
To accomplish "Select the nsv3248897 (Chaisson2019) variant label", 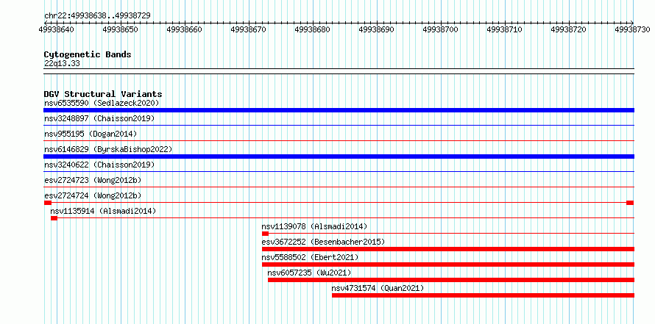I will click(x=99, y=118).
